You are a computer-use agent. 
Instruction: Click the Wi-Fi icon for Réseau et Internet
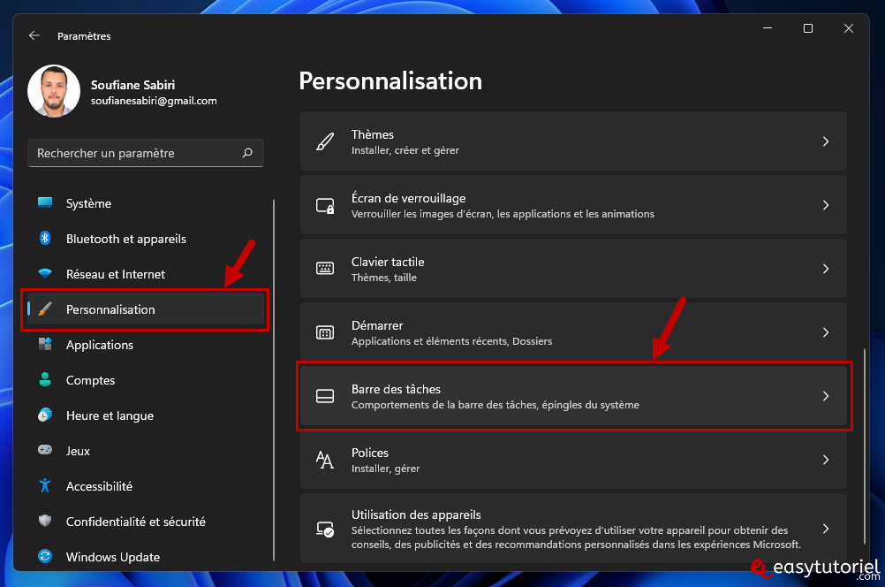45,273
